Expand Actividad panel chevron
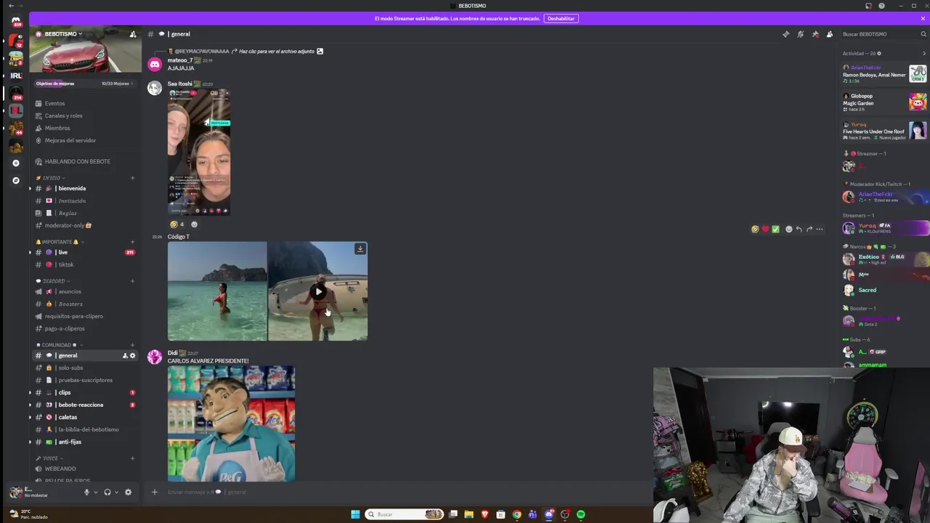 tap(924, 54)
